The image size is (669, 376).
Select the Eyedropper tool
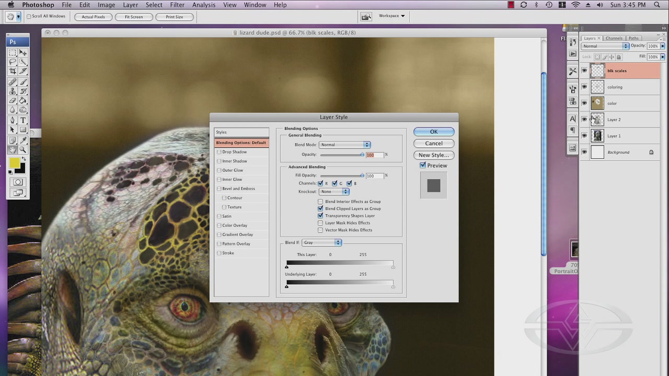[23, 140]
